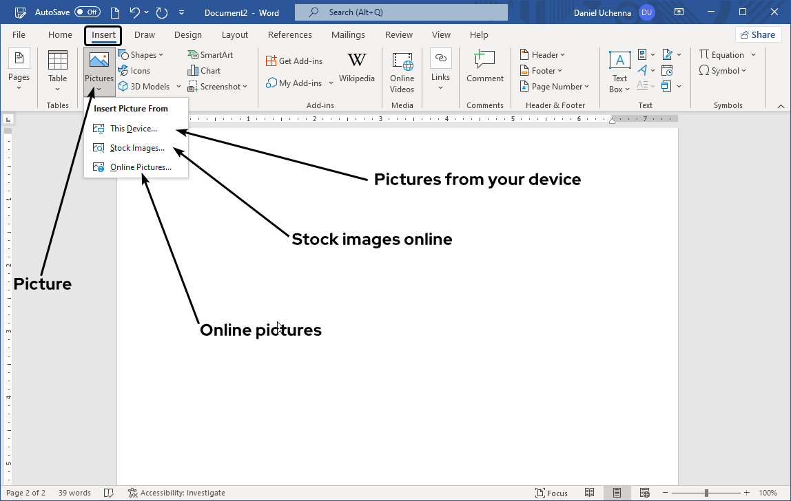Insert Online Videos
Viewport: 791px width, 501px height.
click(402, 72)
